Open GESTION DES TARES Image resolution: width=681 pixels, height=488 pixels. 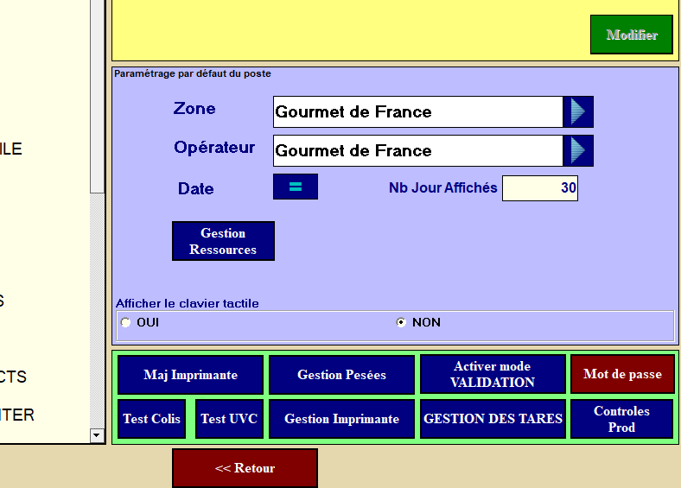492,418
